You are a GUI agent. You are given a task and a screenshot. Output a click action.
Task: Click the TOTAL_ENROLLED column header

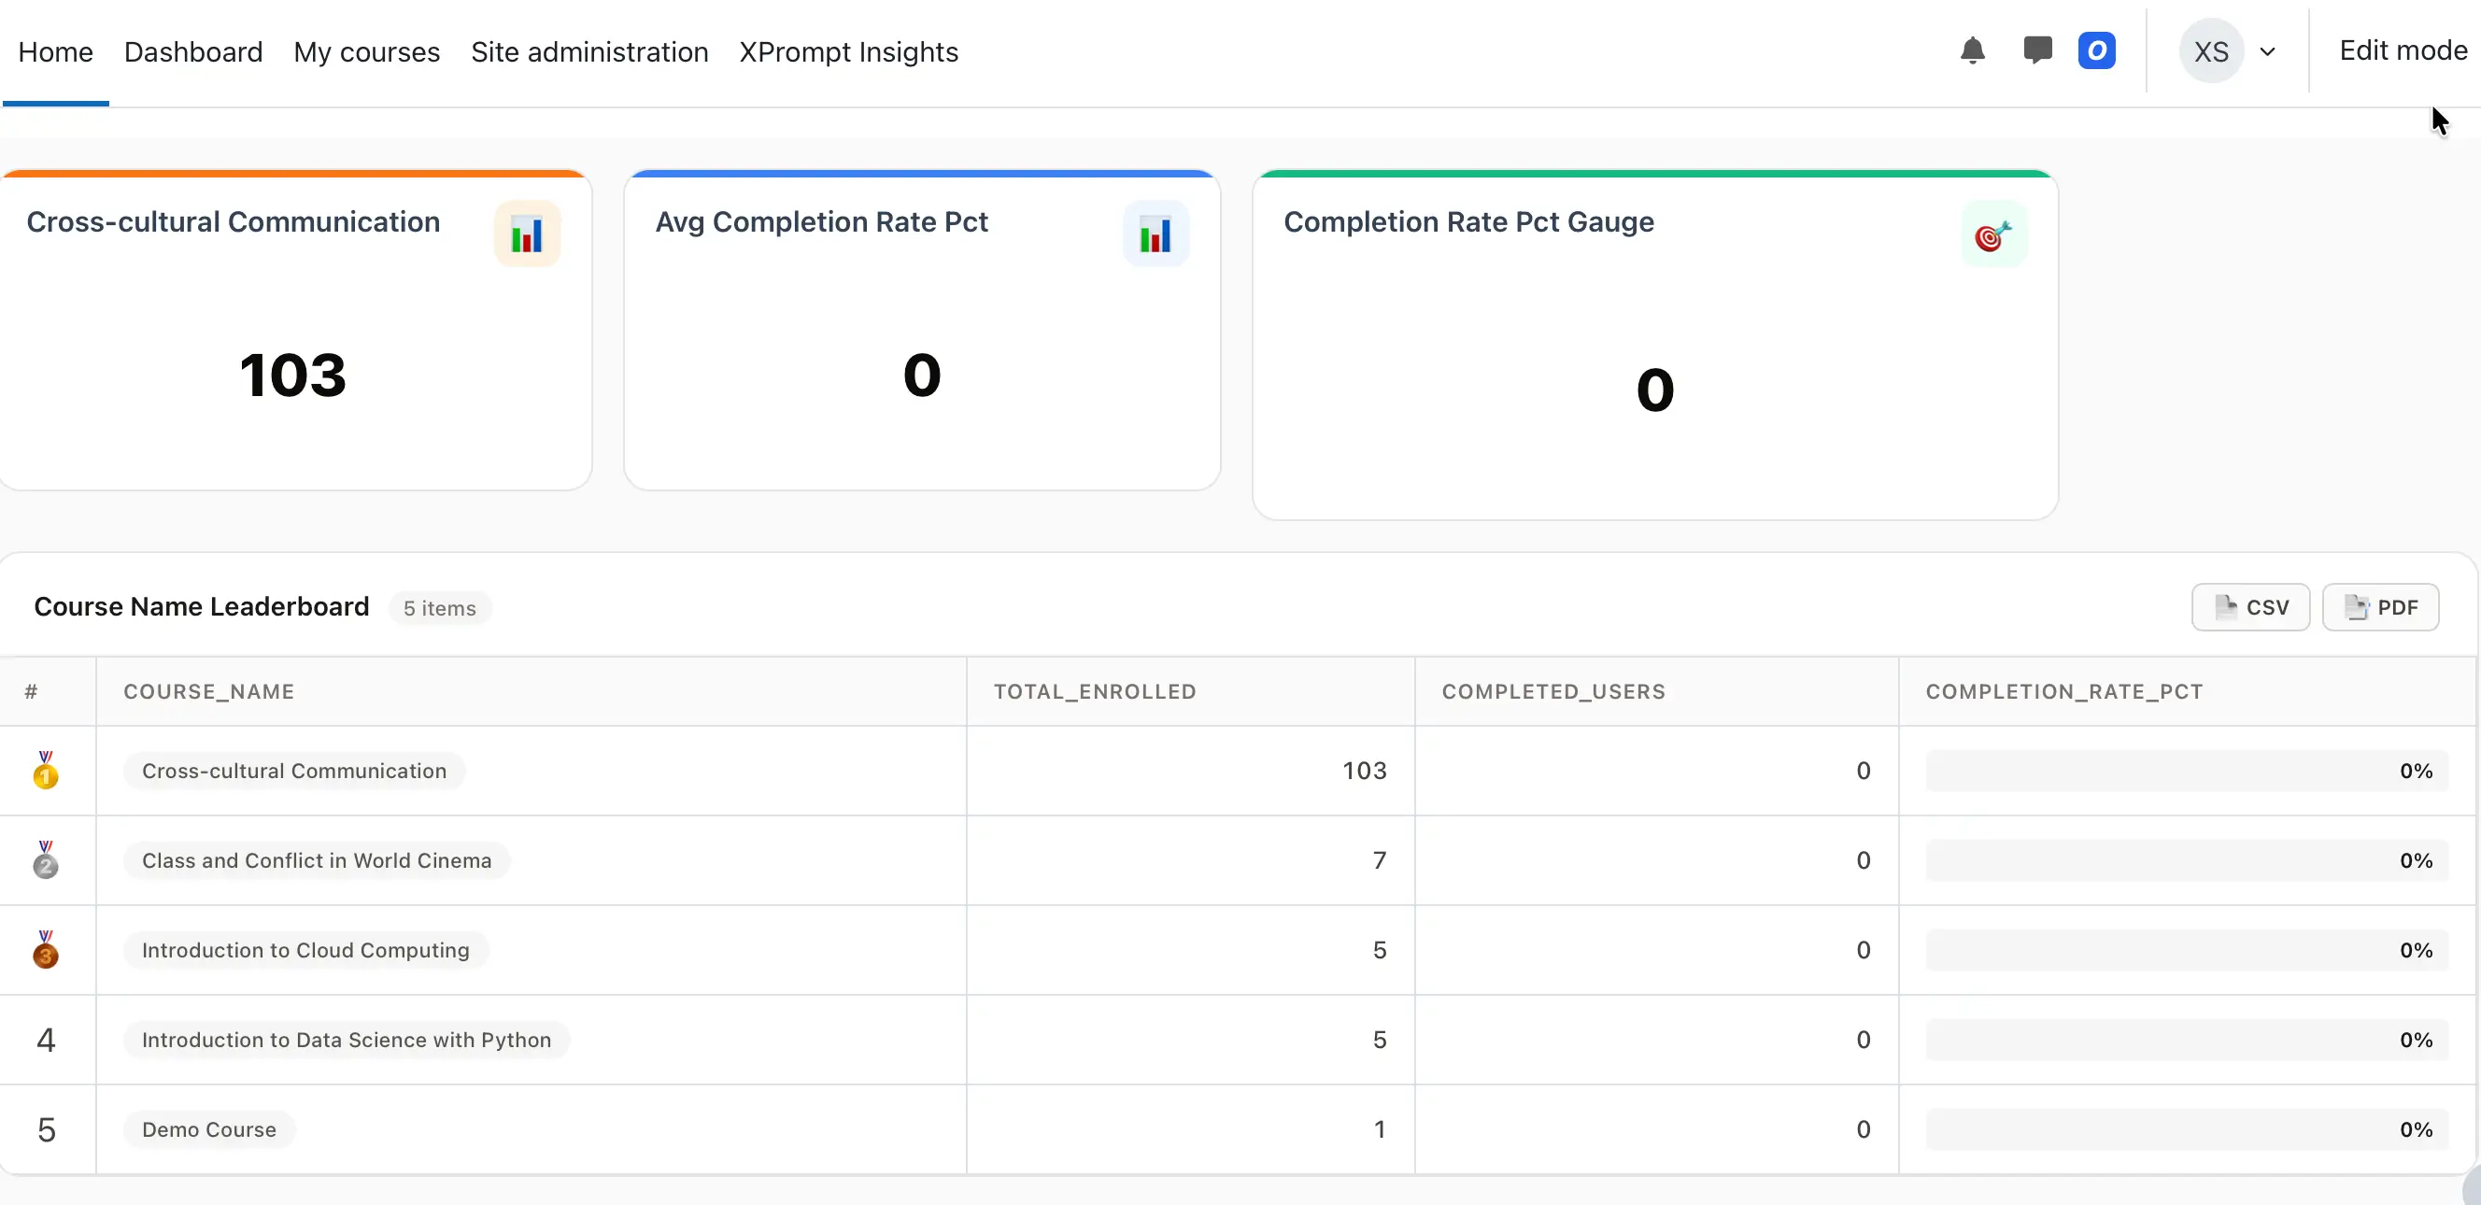[1095, 691]
